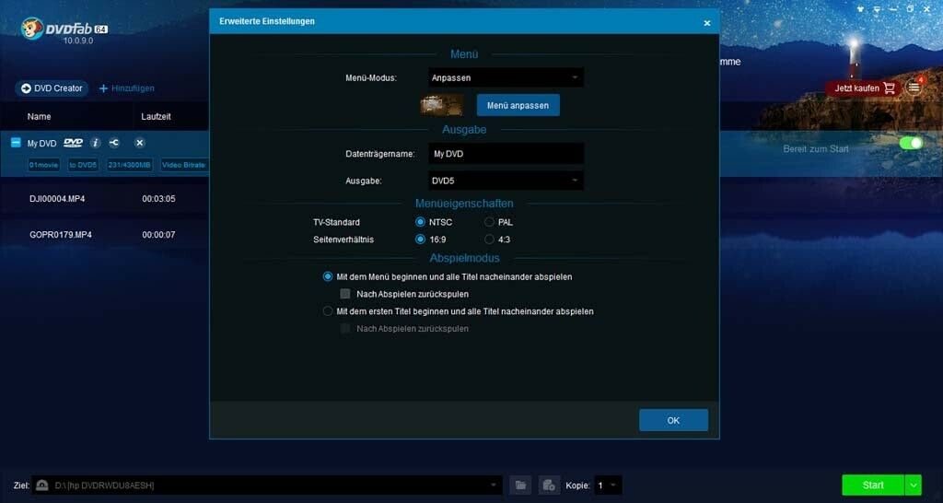This screenshot has width=943, height=503.
Task: Select the DJI00004.MP4 file row
Action: [105, 199]
